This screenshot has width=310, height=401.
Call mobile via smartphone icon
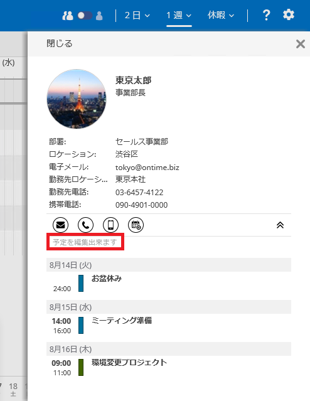(110, 225)
